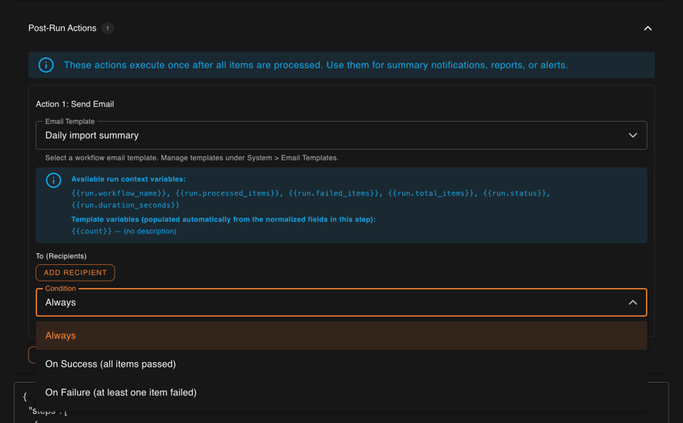Click the Action 1: Send Email label
The width and height of the screenshot is (683, 423).
(x=75, y=104)
